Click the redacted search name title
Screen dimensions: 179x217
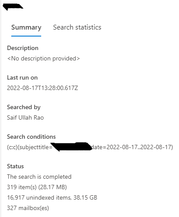coord(13,7)
